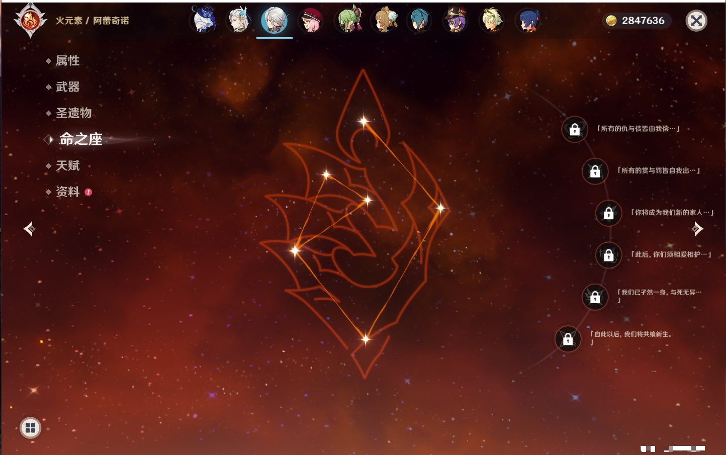Screen dimensions: 726x455
Task: Click the label「此后, 你们须相爱相护…」
Action: [671, 254]
